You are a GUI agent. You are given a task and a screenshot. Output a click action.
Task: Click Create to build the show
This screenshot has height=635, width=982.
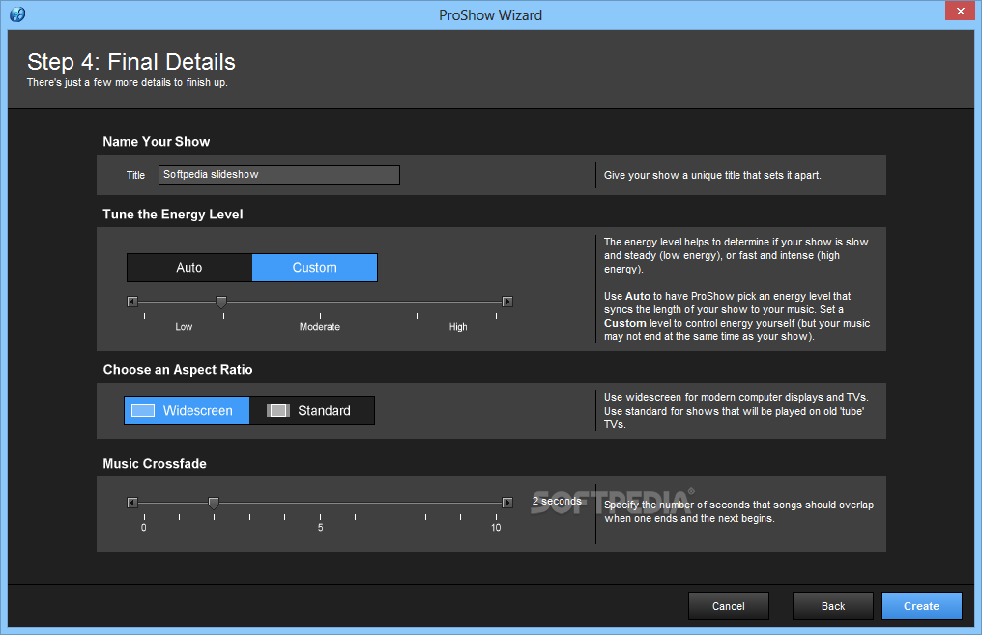pyautogui.click(x=921, y=606)
